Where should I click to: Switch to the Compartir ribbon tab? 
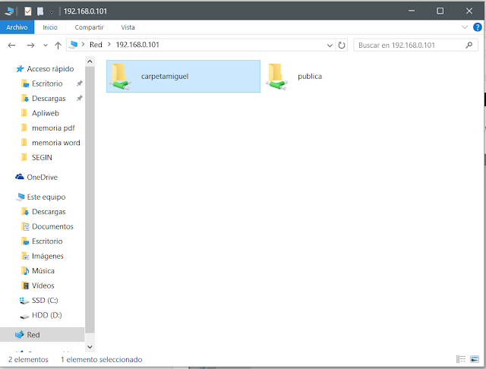pos(90,27)
